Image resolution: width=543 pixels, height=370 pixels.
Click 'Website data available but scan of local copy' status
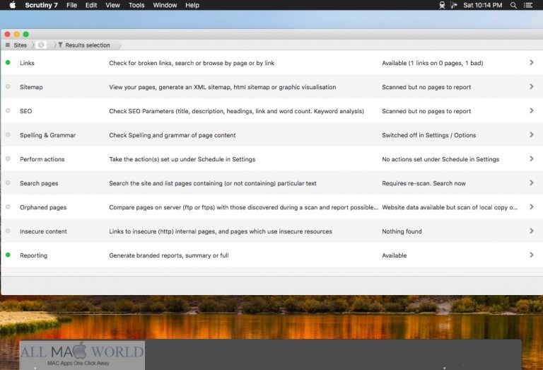450,207
